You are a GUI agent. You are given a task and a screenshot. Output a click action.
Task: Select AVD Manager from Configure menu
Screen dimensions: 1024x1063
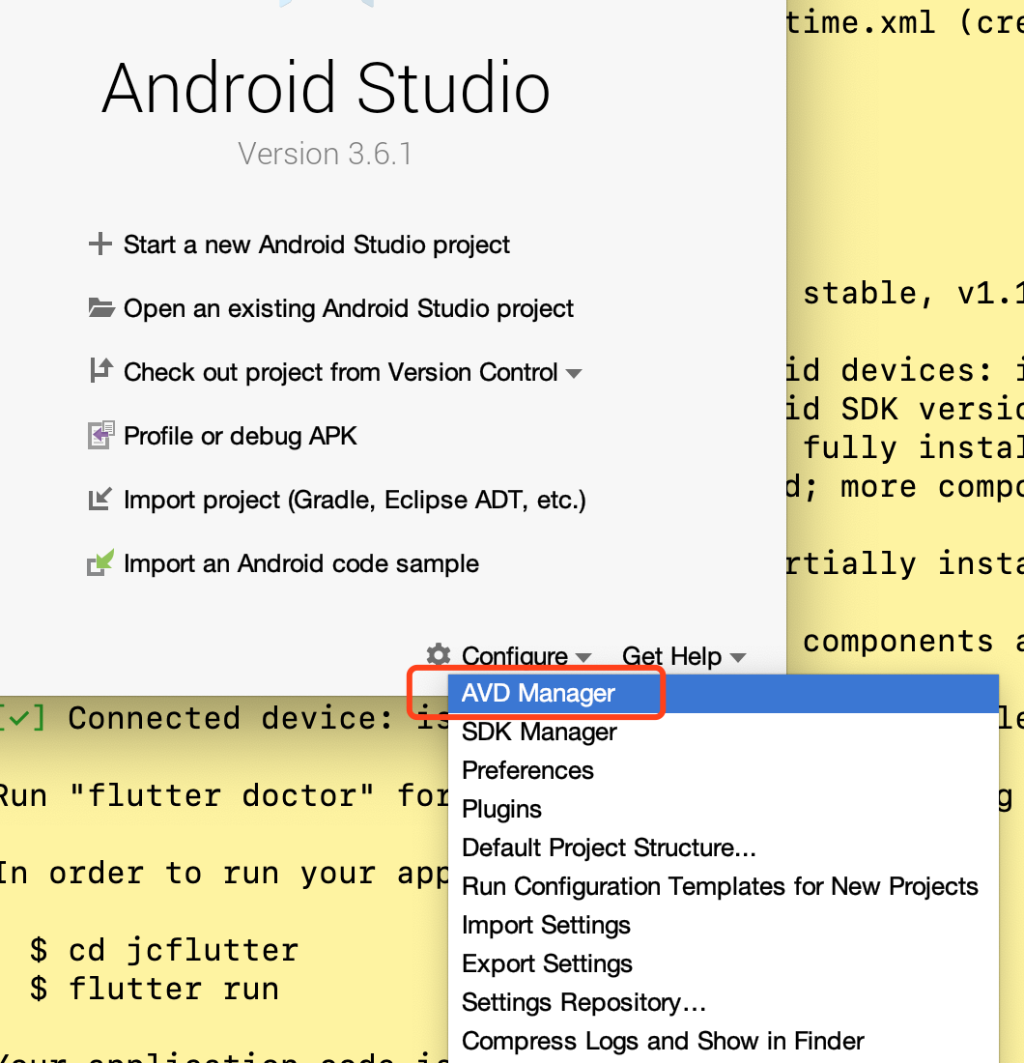(724, 694)
